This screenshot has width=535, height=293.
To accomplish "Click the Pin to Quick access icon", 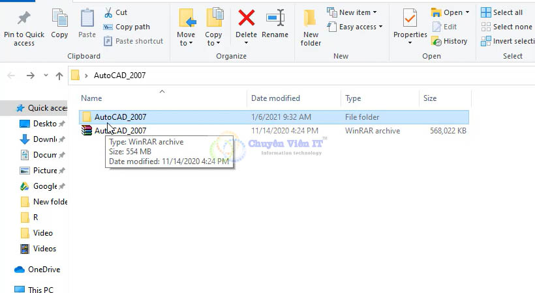I will [24, 18].
